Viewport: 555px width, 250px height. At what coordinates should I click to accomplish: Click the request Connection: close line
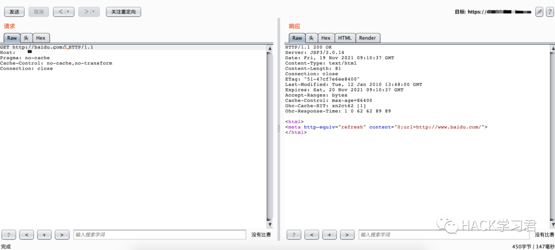27,68
